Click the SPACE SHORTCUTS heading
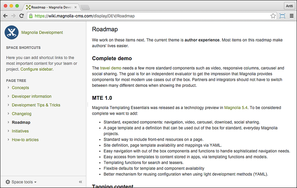297x188 pixels. point(23,48)
